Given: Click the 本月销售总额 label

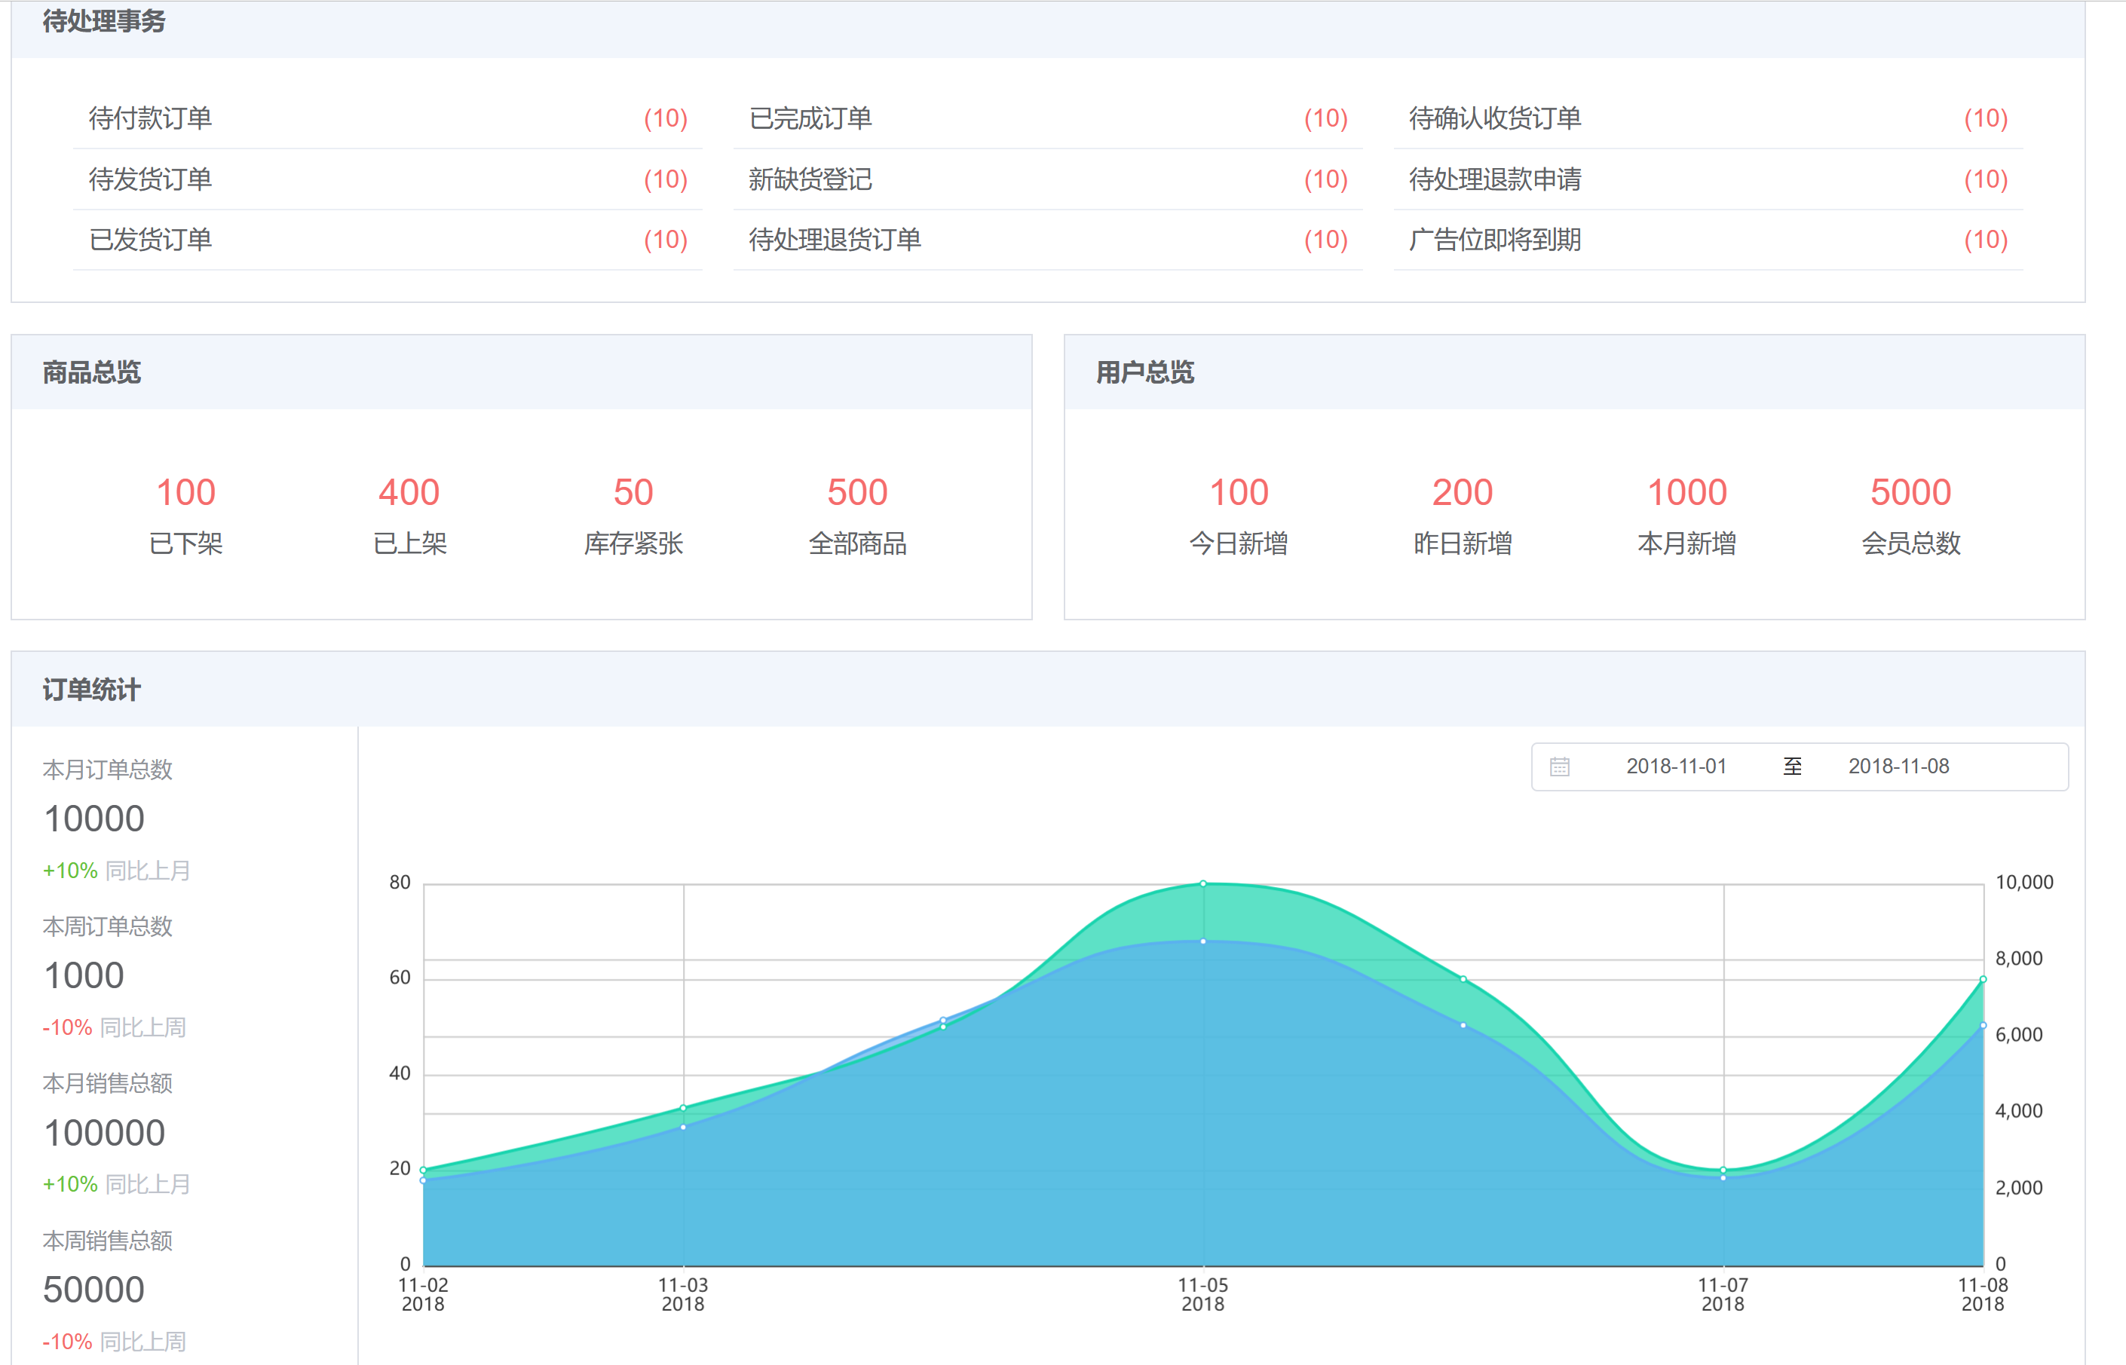Looking at the screenshot, I should click(107, 1083).
